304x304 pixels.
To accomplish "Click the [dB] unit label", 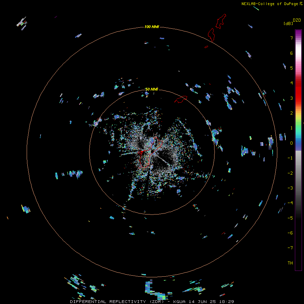I will click(288, 23).
